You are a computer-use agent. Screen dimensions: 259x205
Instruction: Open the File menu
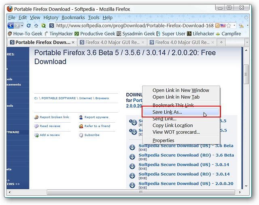[12, 17]
